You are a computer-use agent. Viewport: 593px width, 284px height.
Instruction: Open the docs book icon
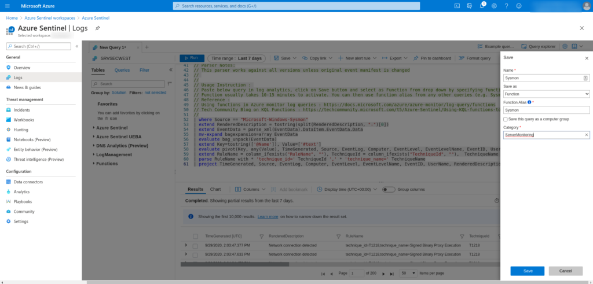(x=574, y=46)
